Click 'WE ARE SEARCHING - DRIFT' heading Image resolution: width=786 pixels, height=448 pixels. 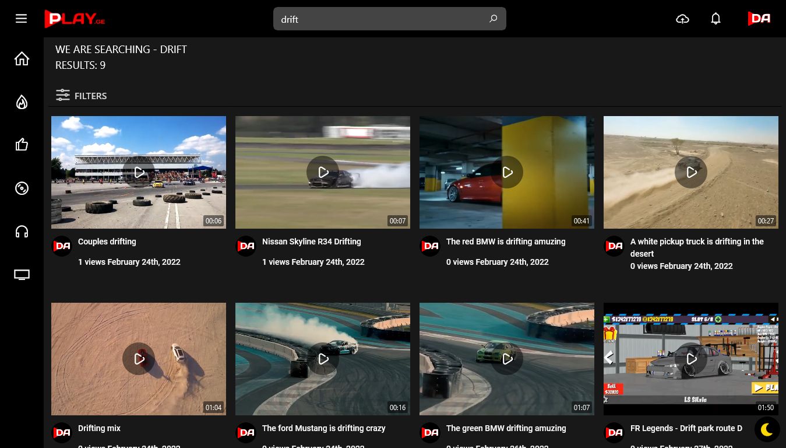click(121, 50)
